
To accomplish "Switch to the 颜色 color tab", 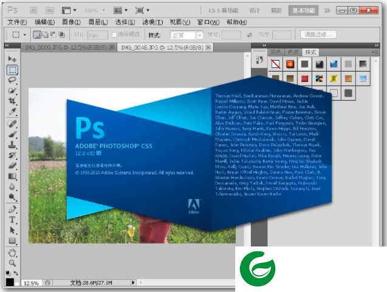I will [276, 52].
